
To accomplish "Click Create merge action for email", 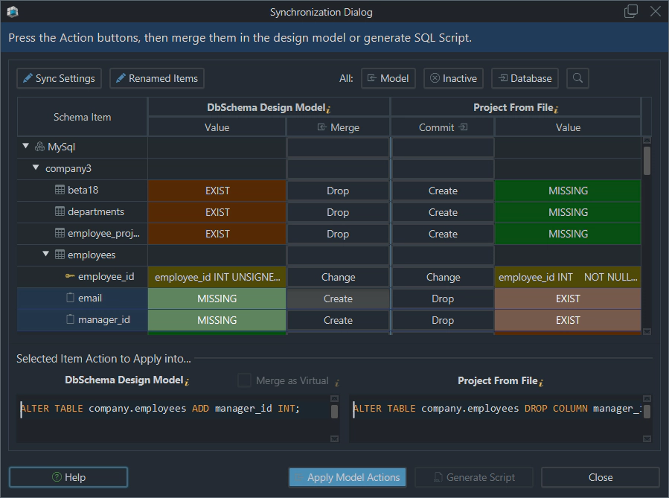I will point(338,299).
